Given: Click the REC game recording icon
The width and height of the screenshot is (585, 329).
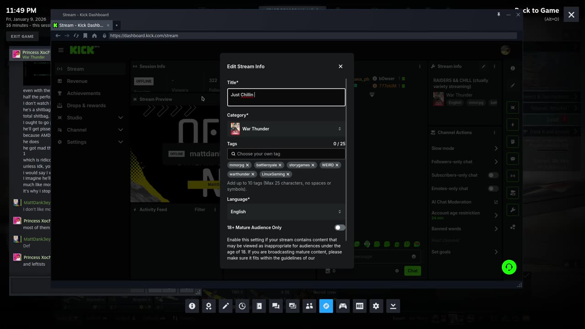Looking at the screenshot, I should pyautogui.click(x=360, y=306).
